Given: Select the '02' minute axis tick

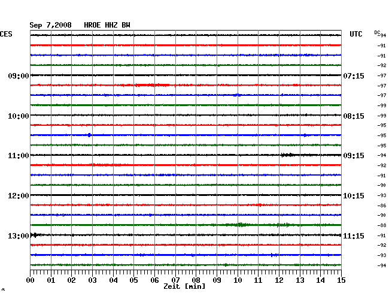Looking at the screenshot, I should [71, 280].
